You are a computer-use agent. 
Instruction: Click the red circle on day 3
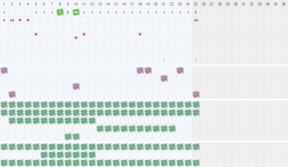[20, 20]
